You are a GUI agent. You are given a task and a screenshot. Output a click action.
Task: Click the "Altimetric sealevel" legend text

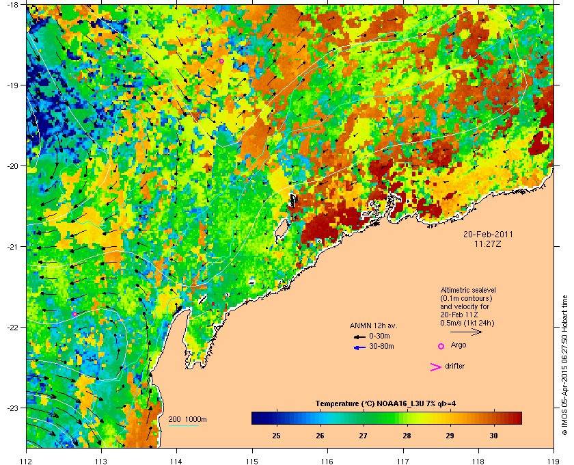click(468, 290)
